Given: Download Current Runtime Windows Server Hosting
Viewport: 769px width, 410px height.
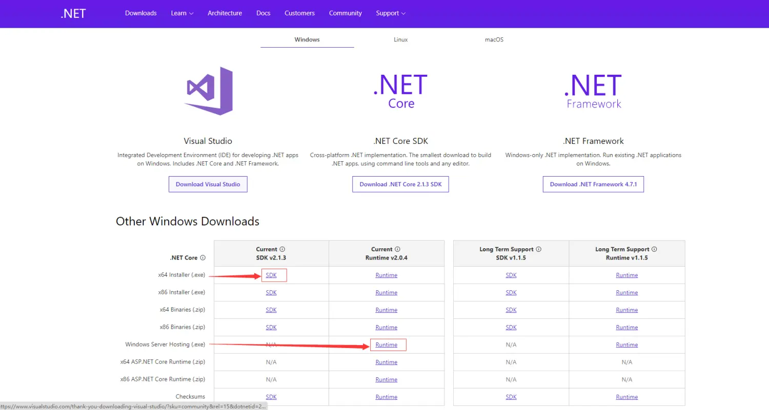Looking at the screenshot, I should point(387,345).
